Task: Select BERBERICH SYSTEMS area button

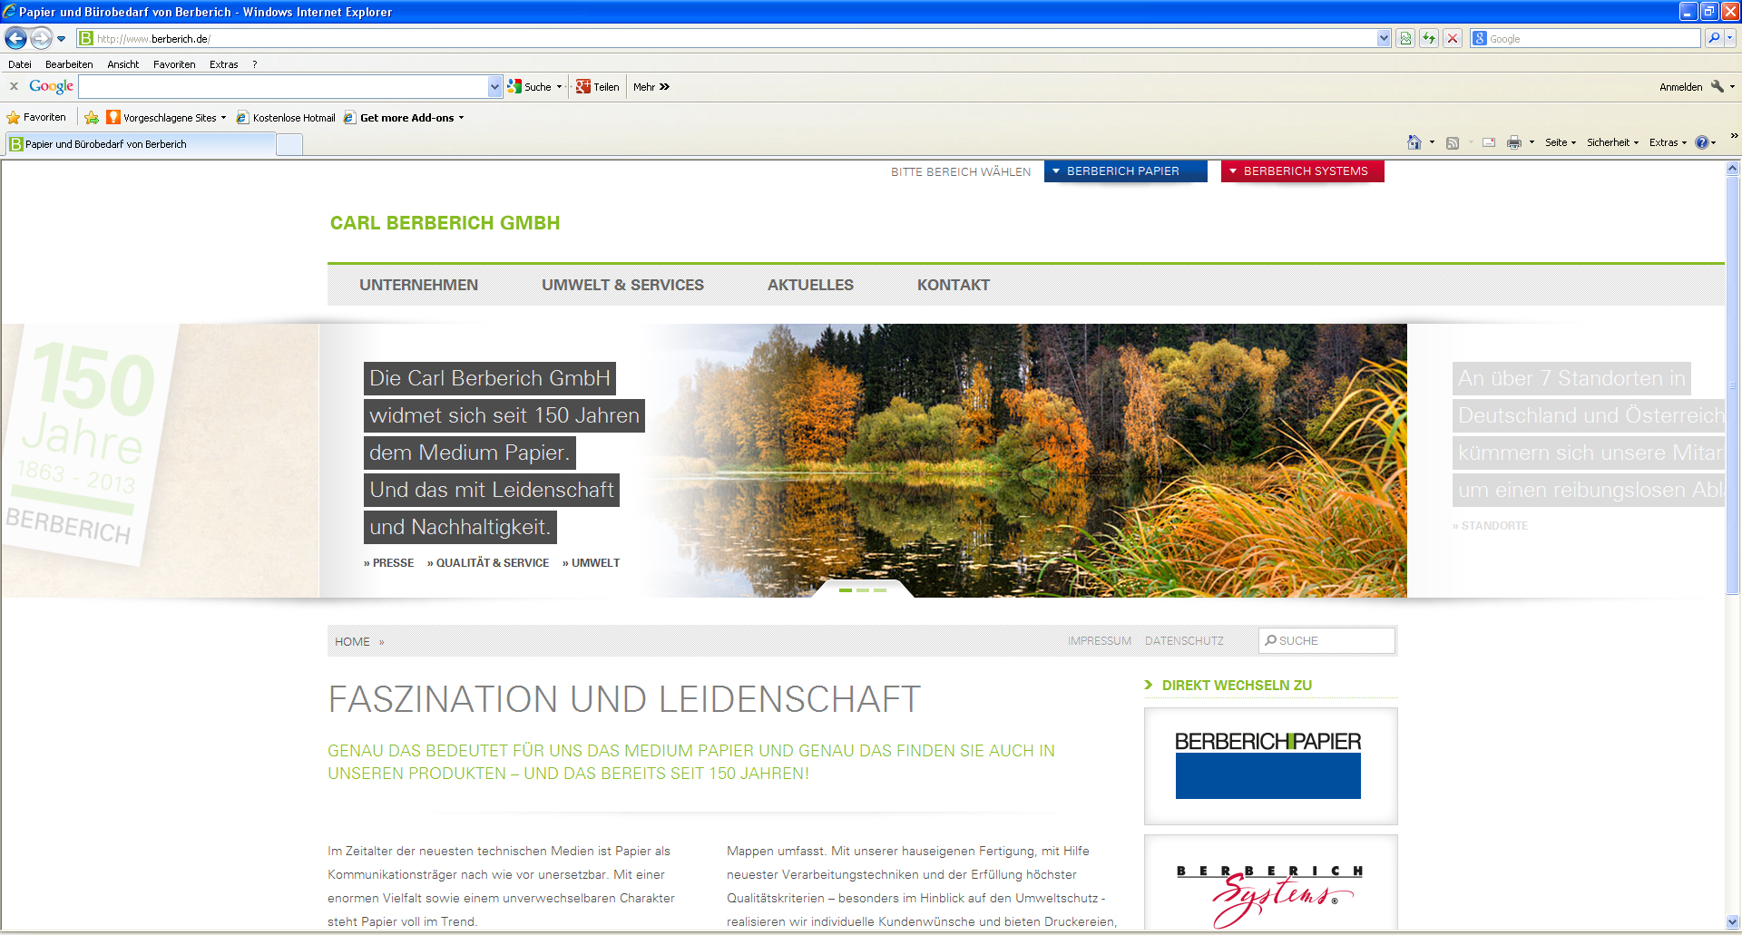Action: coord(1302,170)
